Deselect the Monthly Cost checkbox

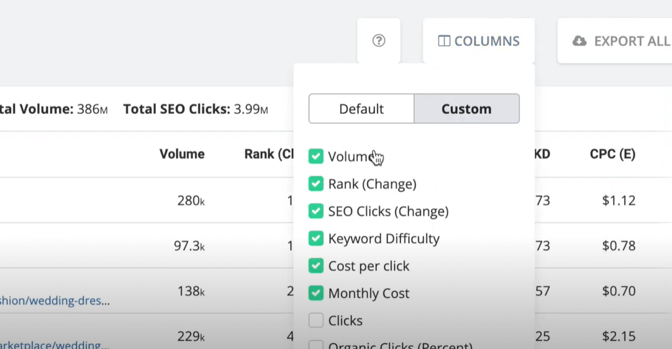click(316, 293)
